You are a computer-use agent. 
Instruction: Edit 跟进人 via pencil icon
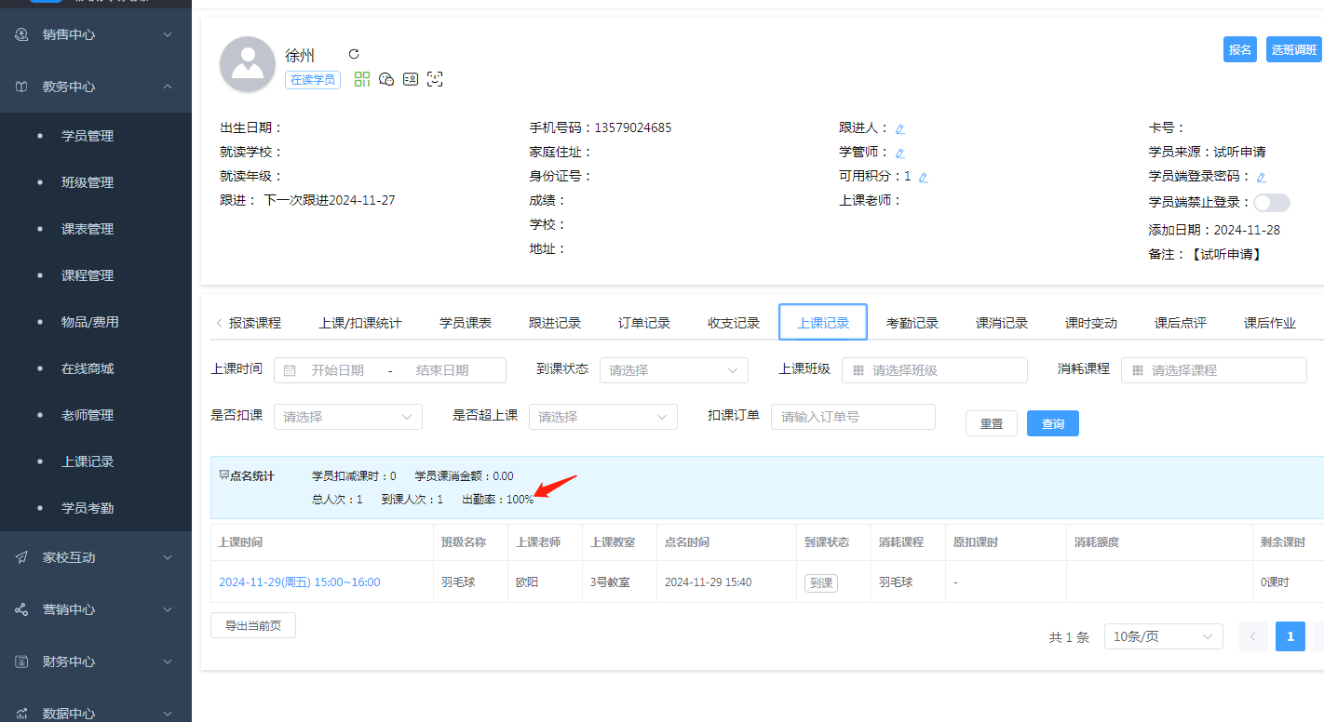tap(900, 128)
